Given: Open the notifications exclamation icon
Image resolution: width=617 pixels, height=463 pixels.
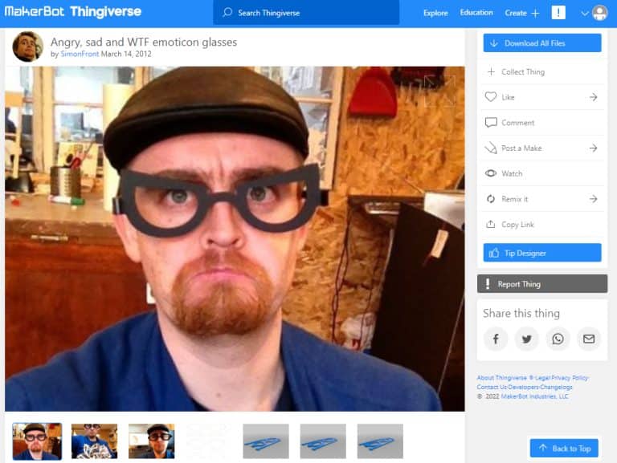Looking at the screenshot, I should [558, 13].
